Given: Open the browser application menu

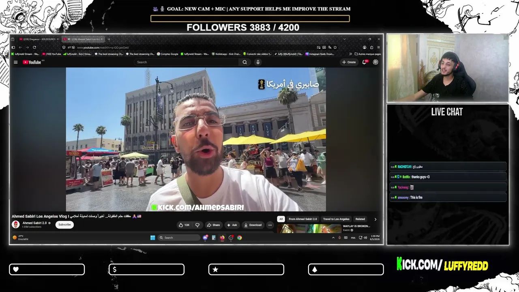Looking at the screenshot, I should pos(378,47).
